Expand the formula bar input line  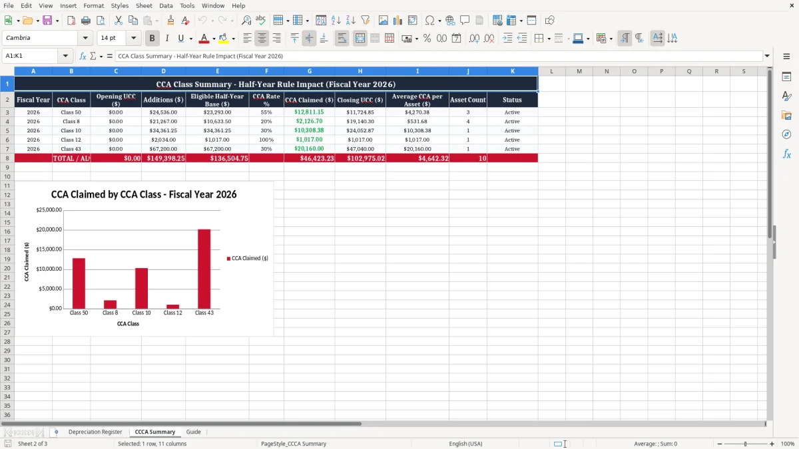click(x=767, y=56)
